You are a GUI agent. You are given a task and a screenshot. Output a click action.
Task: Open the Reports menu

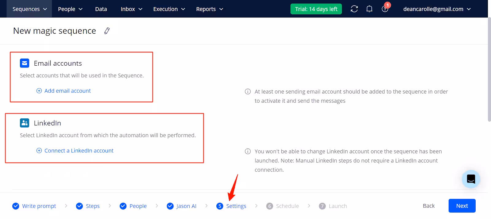[210, 9]
